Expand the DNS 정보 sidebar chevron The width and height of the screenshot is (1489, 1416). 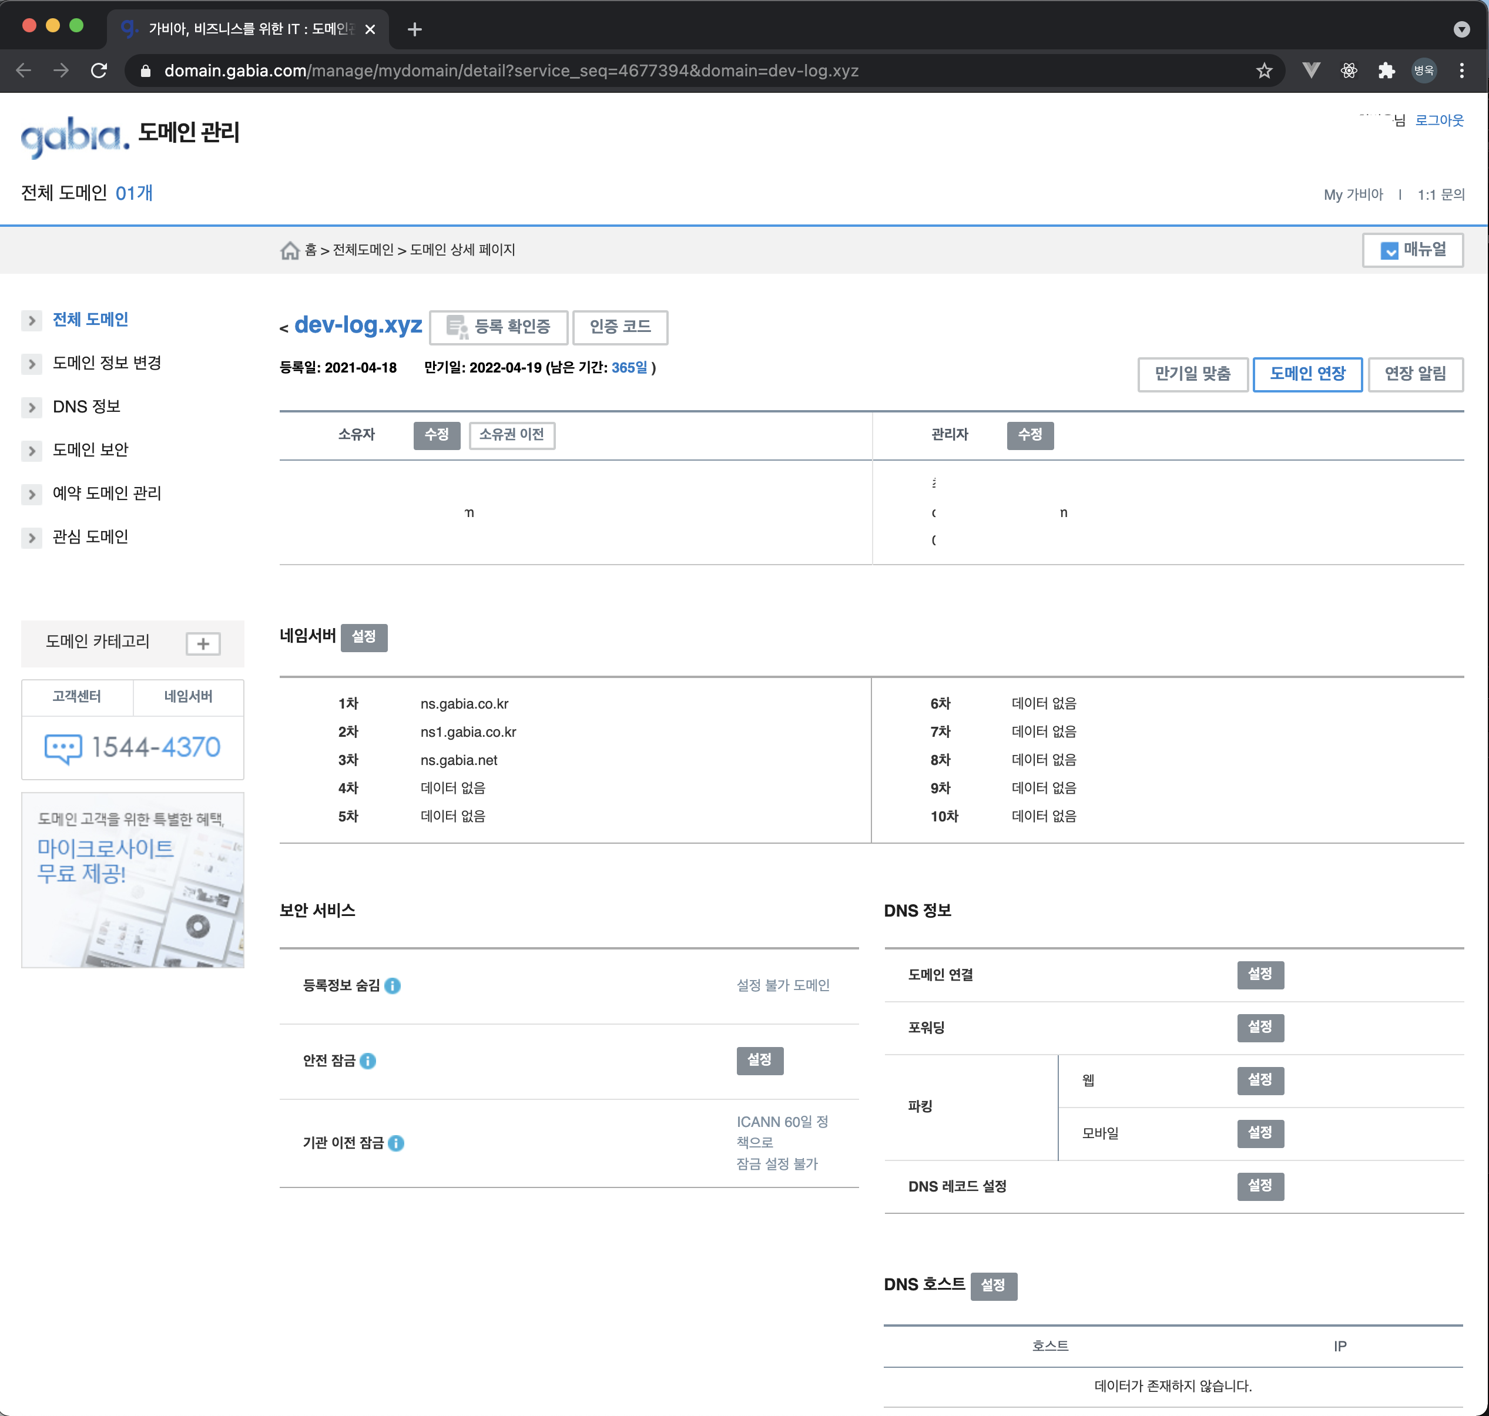(32, 408)
